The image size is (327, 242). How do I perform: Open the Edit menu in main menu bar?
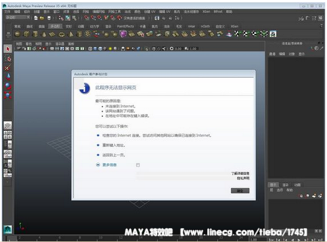click(17, 12)
